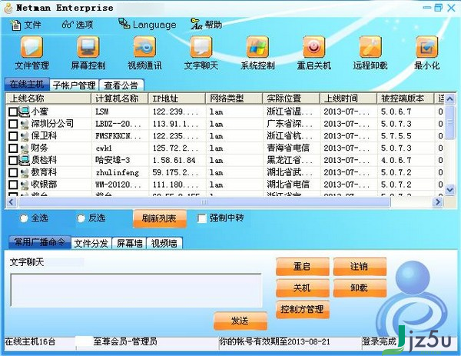Select the computer name cell zhulinfeng
This screenshot has height=356, width=461.
pyautogui.click(x=118, y=172)
